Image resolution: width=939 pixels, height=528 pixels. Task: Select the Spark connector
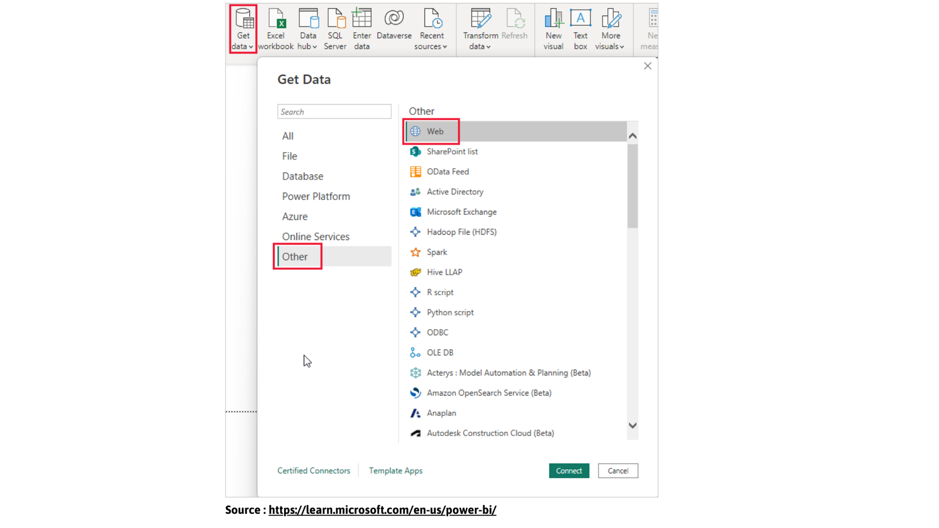pyautogui.click(x=515, y=252)
